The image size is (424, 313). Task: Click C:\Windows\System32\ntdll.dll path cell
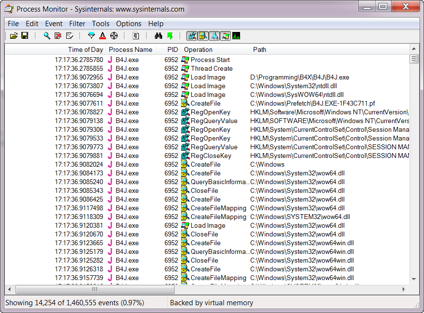click(x=293, y=86)
